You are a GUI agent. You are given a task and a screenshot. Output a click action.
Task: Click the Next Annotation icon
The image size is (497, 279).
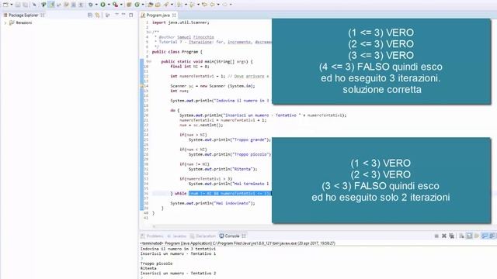click(x=179, y=5)
